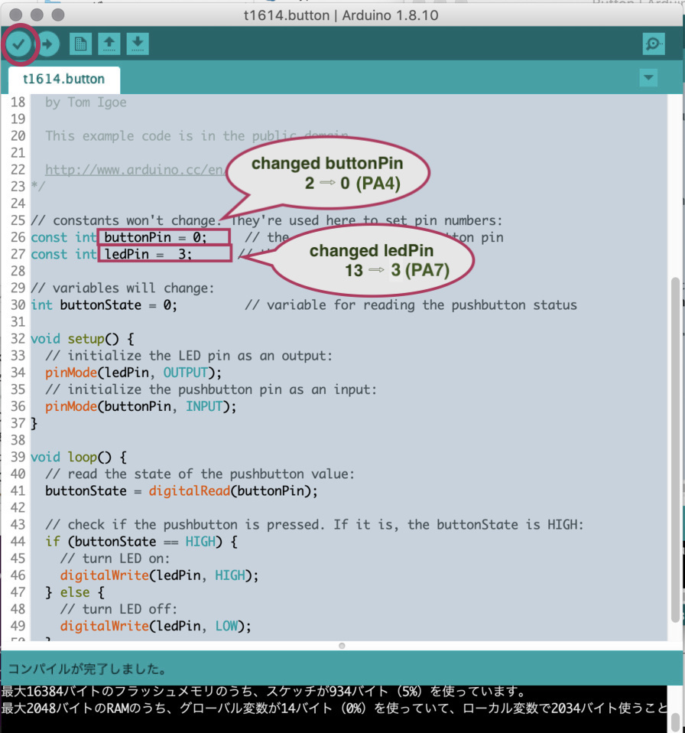Click 'buttonState = digitalRead(buttonPin);' line
The height and width of the screenshot is (733, 685).
pos(181,491)
